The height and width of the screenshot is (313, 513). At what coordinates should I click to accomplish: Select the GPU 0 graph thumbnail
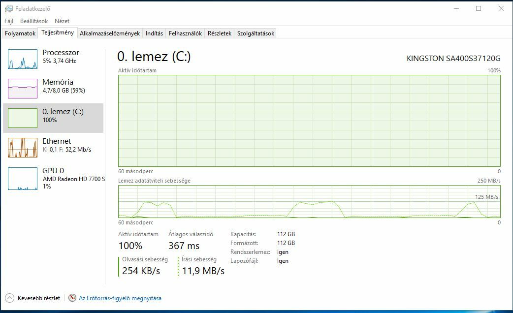(23, 179)
